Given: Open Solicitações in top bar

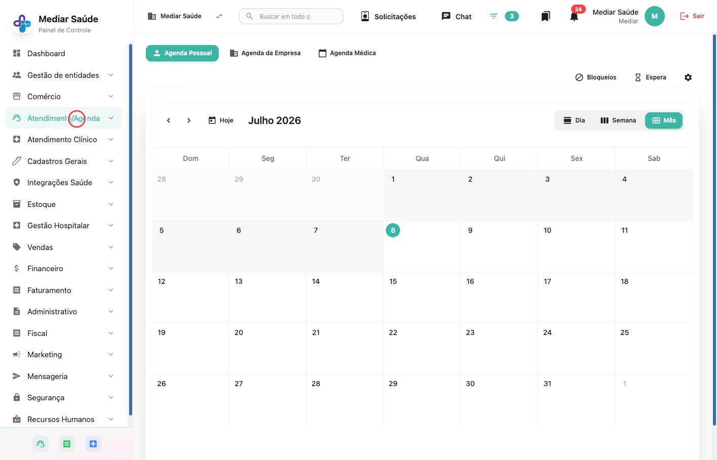Looking at the screenshot, I should click(388, 16).
